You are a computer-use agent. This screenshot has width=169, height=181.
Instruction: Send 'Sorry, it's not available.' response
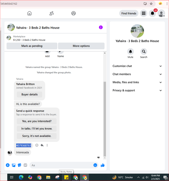click(x=37, y=136)
